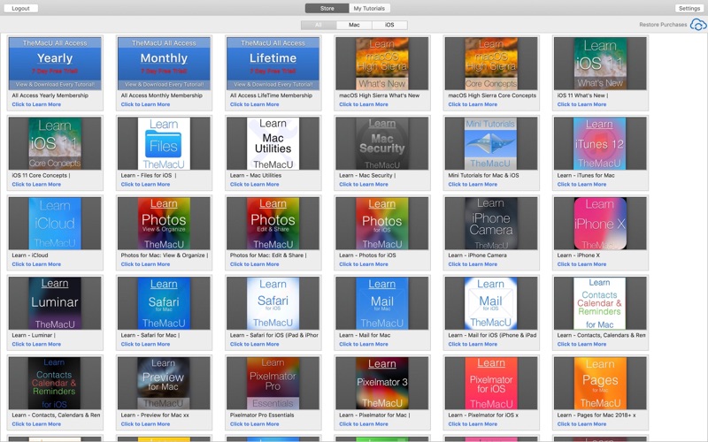Click the Restore Purchases text
The image size is (708, 442).
(663, 25)
